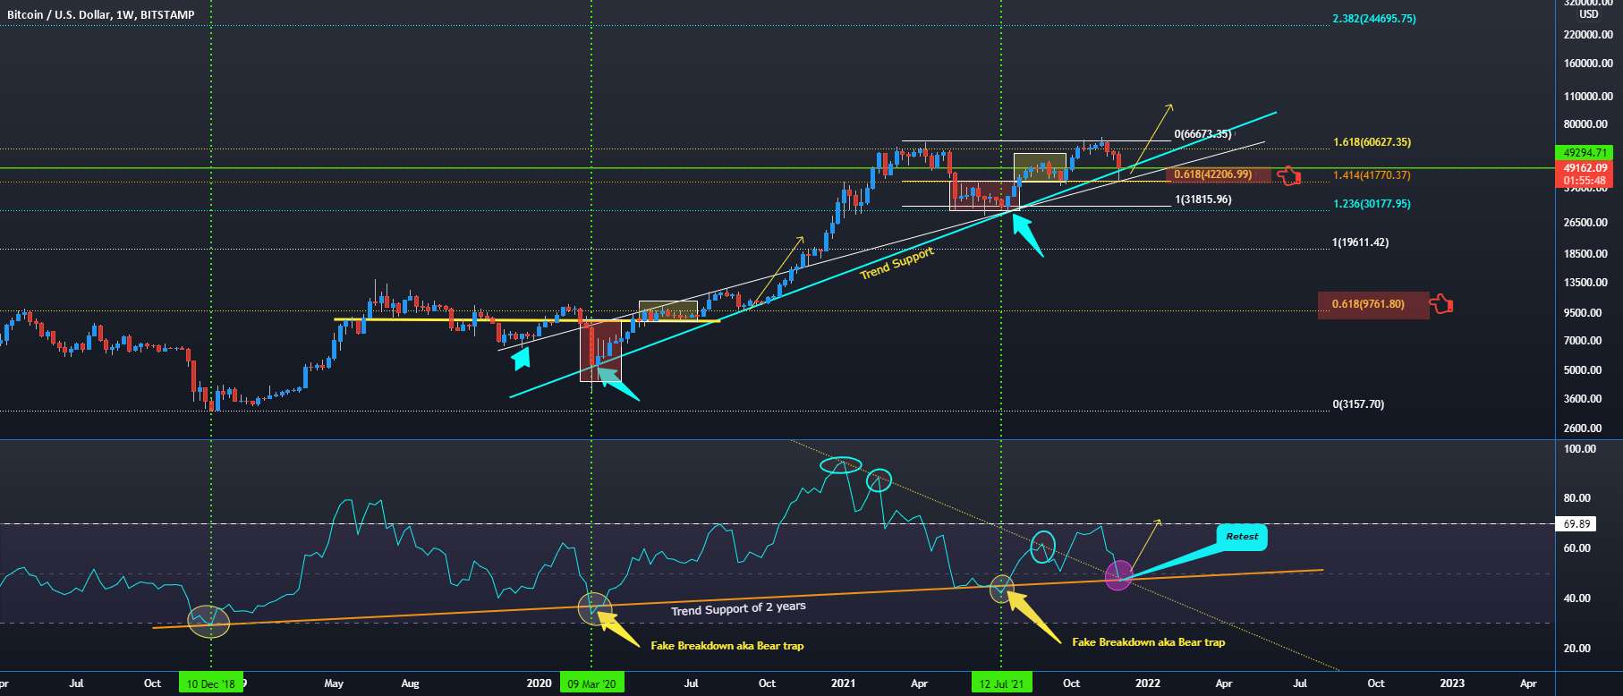Image resolution: width=1623 pixels, height=696 pixels.
Task: Click the 110000.00 price axis label
Action: 1589,97
